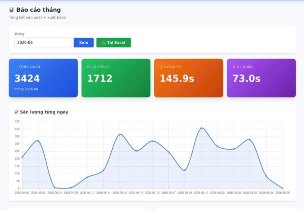This screenshot has width=304, height=211.
Task: Click the chart icon beside Sản lượng từng ngày
Action: tap(16, 112)
